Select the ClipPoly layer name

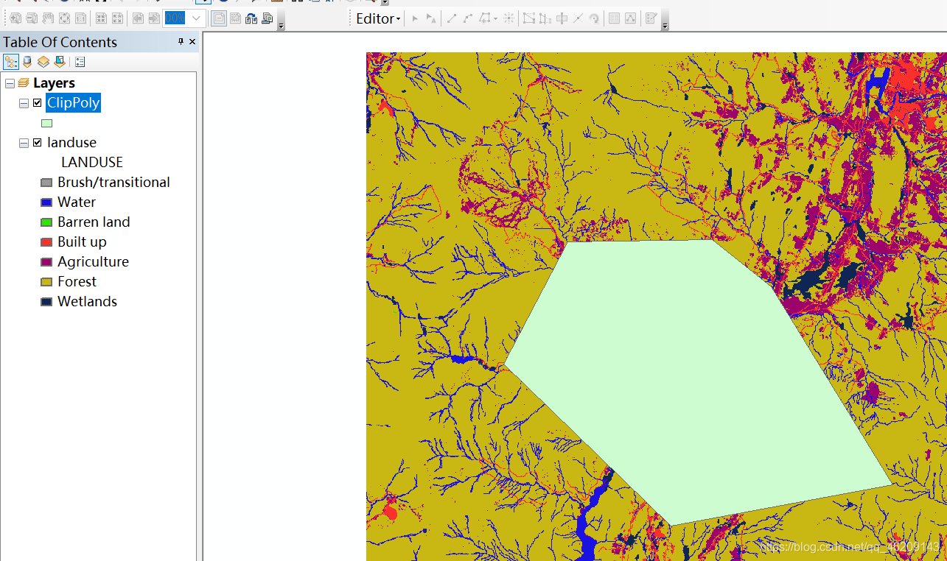pyautogui.click(x=73, y=103)
